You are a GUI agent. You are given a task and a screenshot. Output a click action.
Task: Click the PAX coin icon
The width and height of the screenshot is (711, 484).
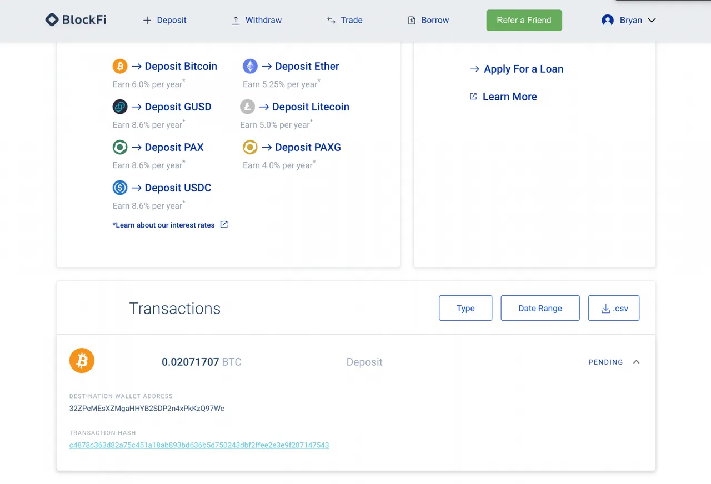point(120,147)
